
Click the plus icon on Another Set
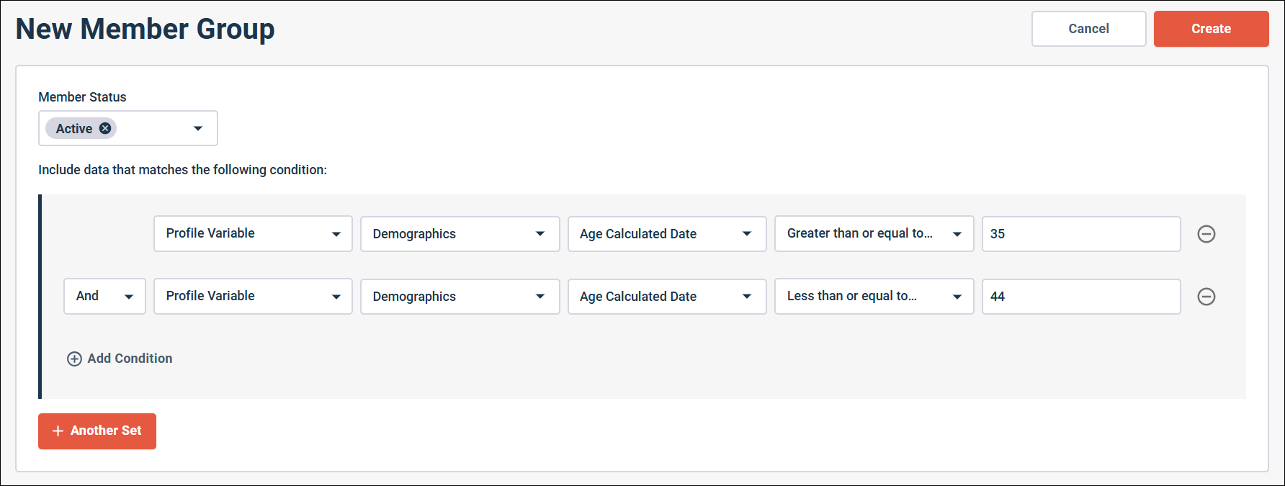58,431
